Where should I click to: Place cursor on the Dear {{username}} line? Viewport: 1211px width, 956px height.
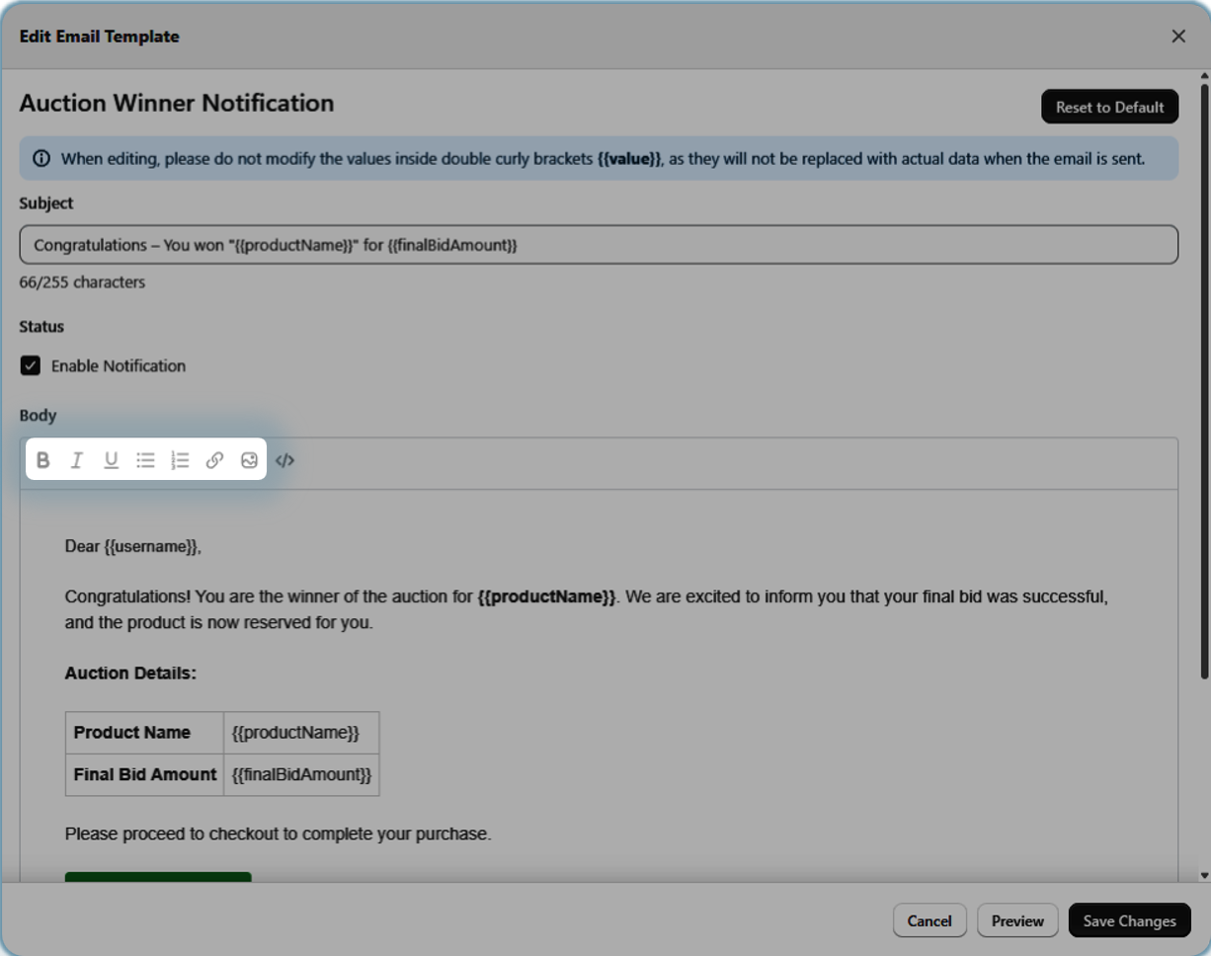click(x=133, y=546)
